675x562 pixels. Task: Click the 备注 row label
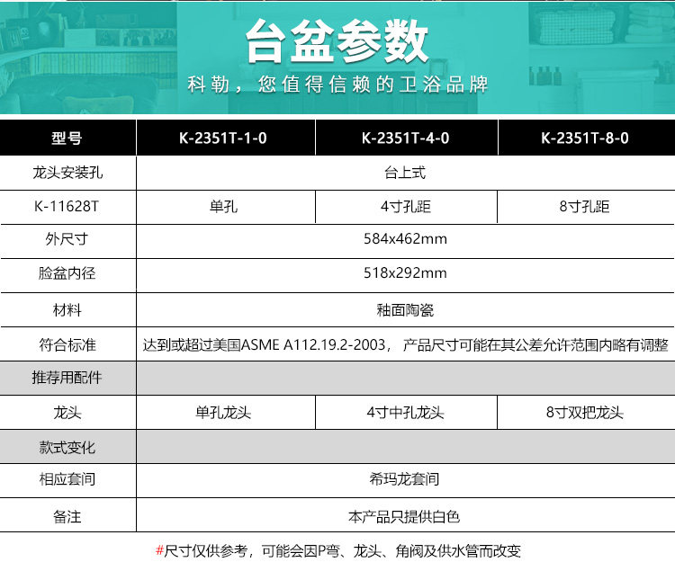pyautogui.click(x=67, y=517)
